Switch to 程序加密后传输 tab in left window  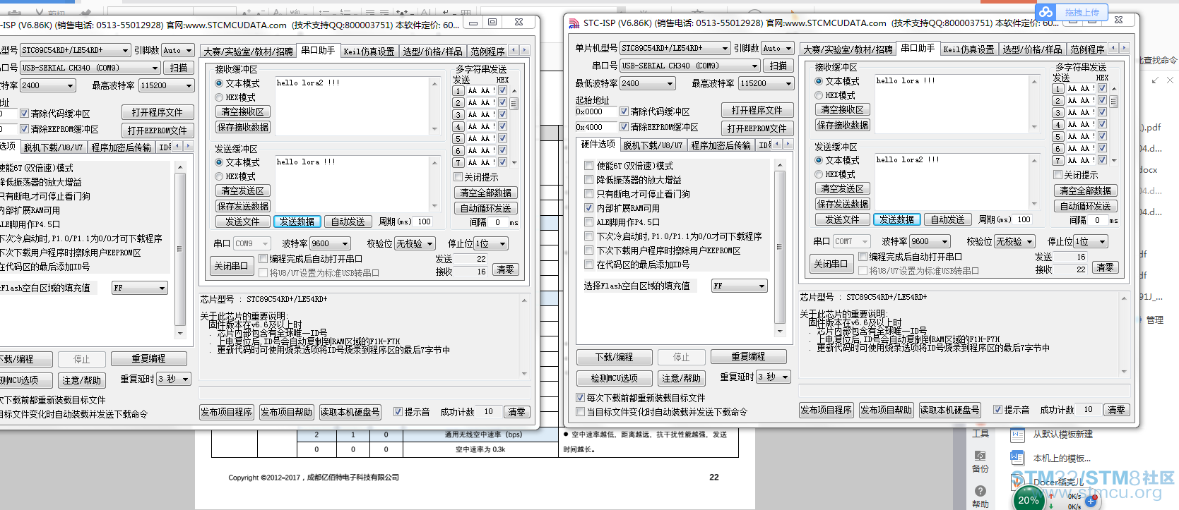pos(121,147)
